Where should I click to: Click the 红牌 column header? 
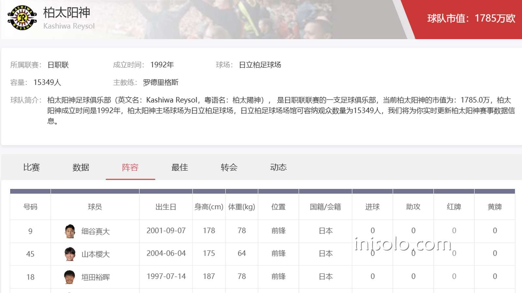(x=454, y=207)
